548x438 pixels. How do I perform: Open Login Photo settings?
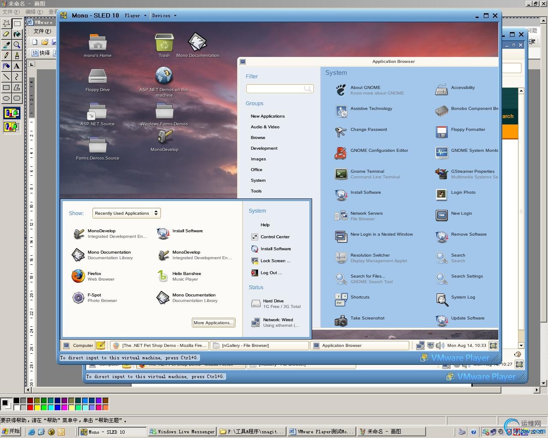click(455, 195)
